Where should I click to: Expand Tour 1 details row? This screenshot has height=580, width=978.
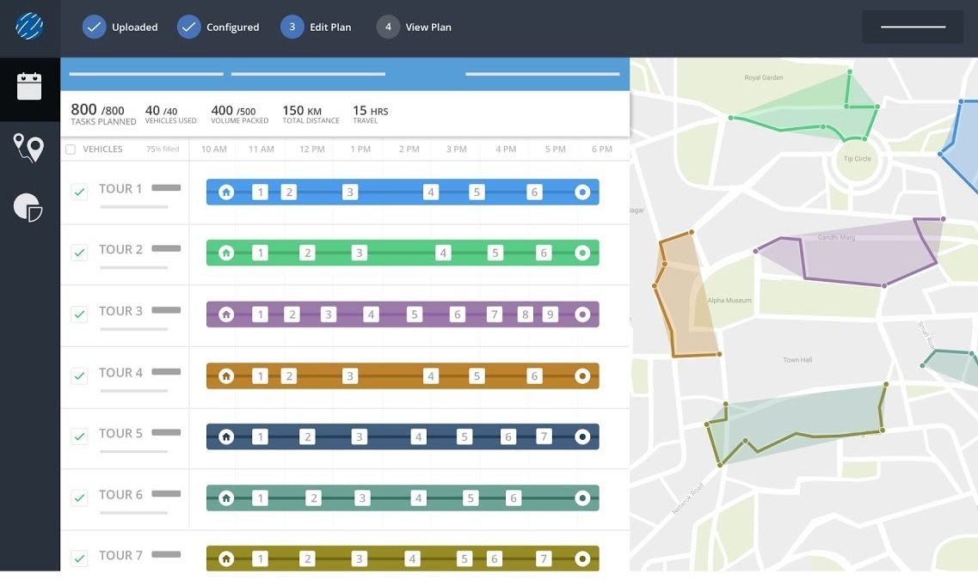click(x=120, y=188)
